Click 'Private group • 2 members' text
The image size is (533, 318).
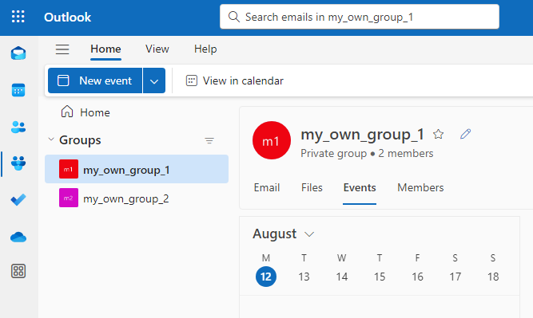(367, 154)
